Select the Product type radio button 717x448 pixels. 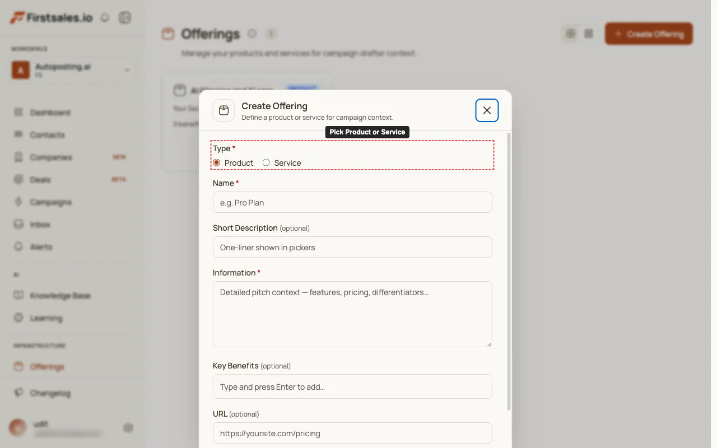(x=217, y=162)
